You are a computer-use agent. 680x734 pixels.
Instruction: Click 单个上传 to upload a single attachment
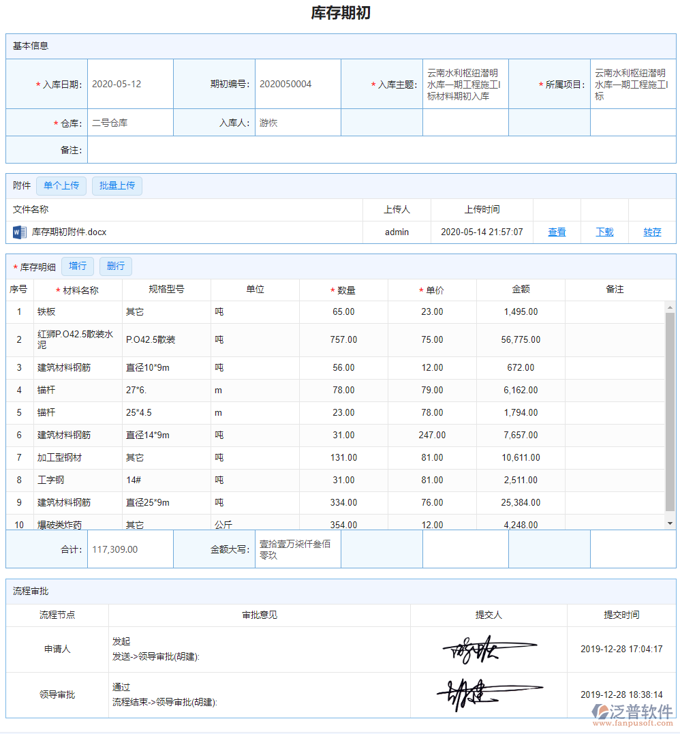[x=61, y=185]
